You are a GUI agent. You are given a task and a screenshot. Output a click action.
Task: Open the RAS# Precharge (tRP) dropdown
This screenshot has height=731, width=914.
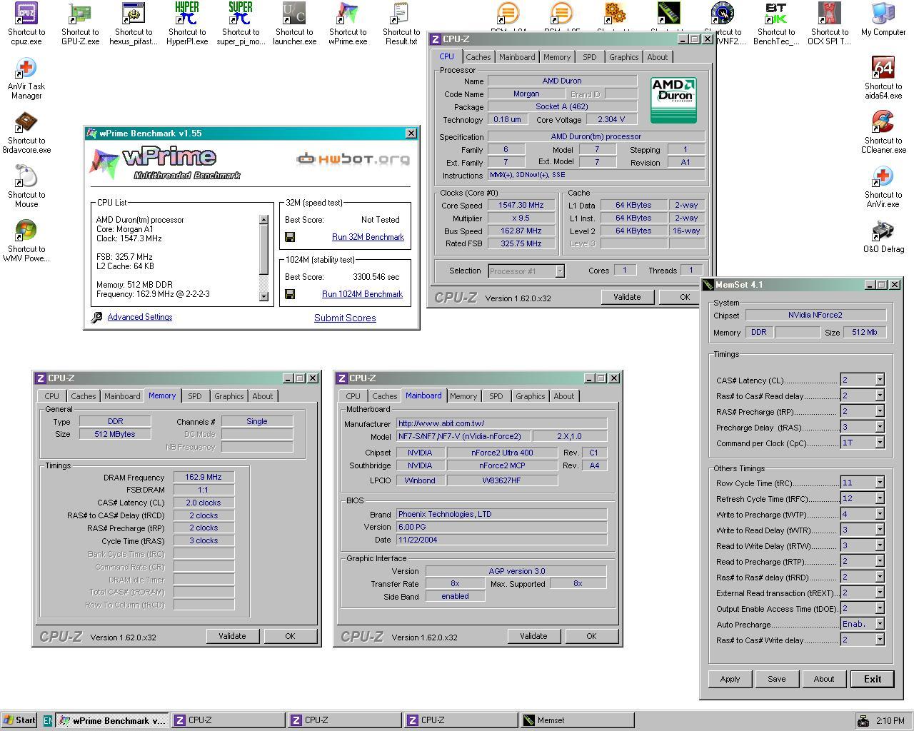[880, 411]
